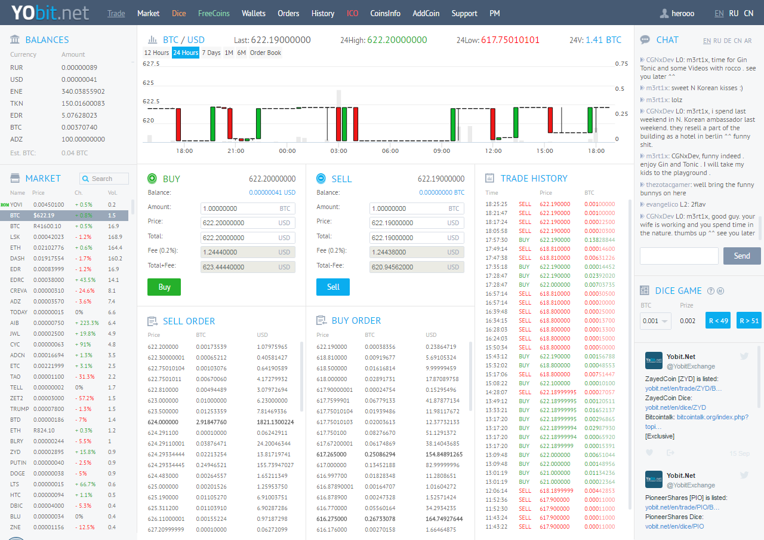This screenshot has height=540, width=764.
Task: Click the blue Sell button
Action: 333,287
